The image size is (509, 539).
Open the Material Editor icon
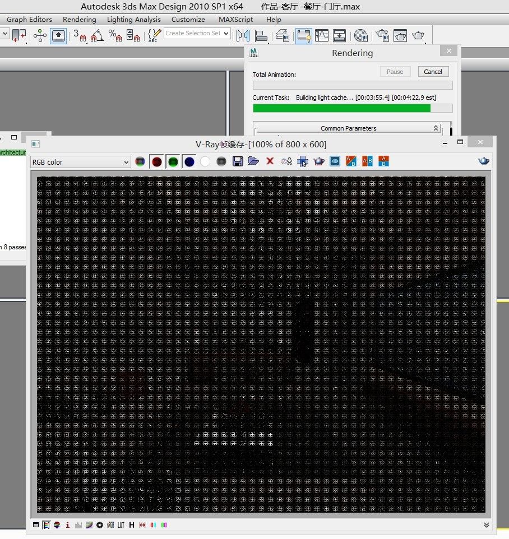tap(361, 35)
